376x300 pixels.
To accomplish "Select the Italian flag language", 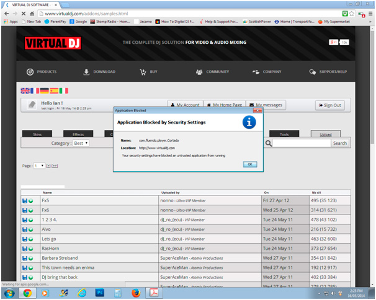I will (x=63, y=90).
